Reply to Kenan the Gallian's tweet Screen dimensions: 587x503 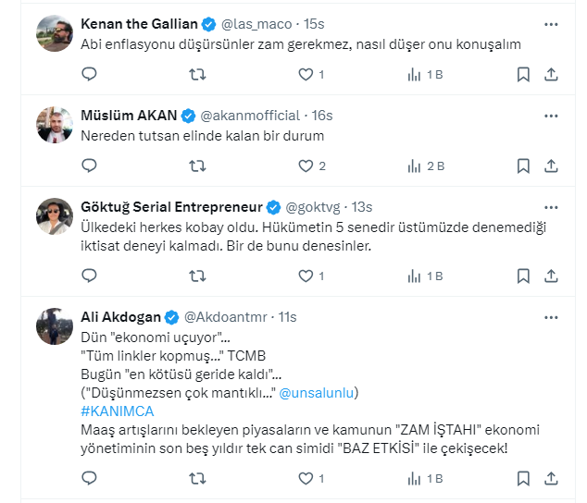click(x=89, y=74)
